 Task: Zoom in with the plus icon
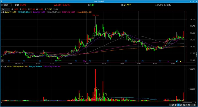tap(195, 105)
